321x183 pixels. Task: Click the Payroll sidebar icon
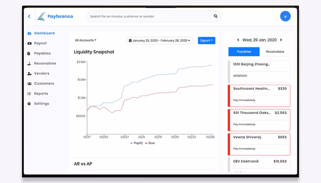point(29,43)
